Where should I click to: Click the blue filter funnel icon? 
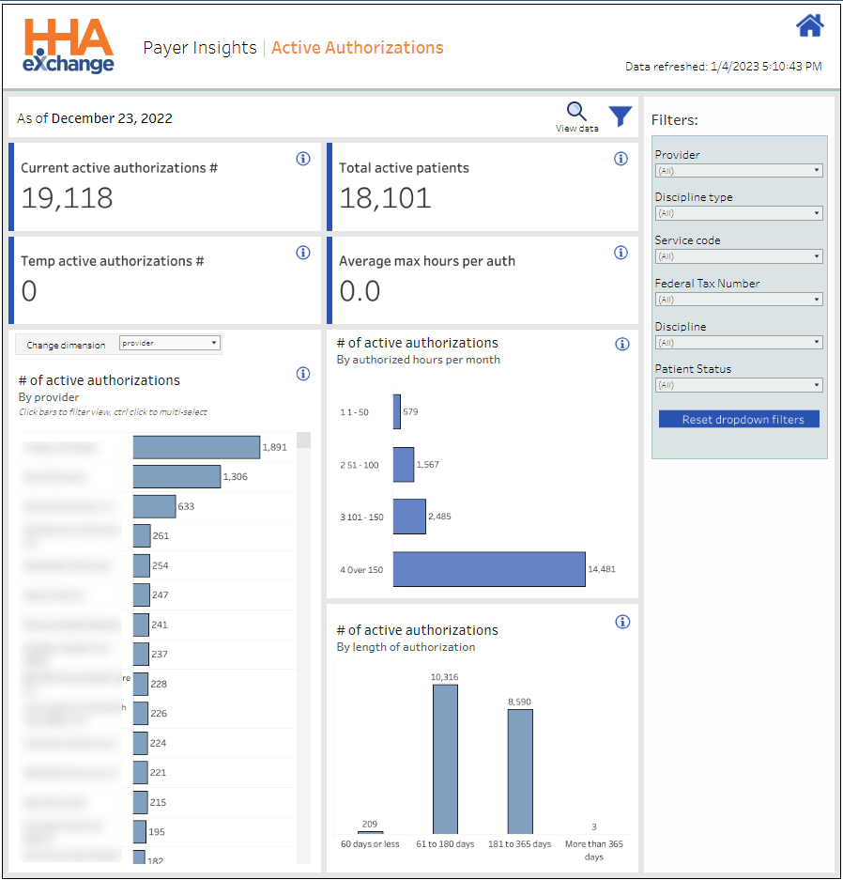coord(620,116)
